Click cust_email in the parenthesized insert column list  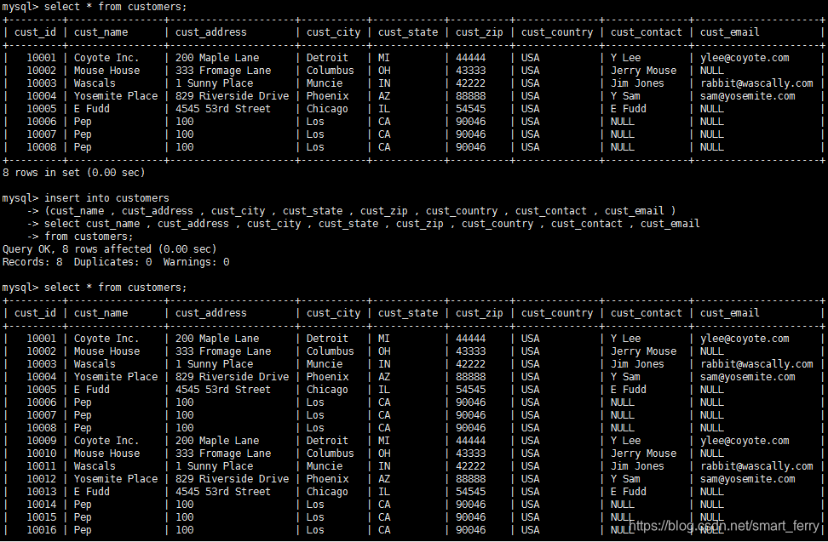634,211
